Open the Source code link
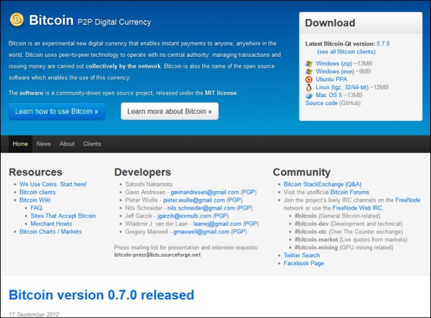Image resolution: width=431 pixels, height=318 pixels. tap(321, 103)
